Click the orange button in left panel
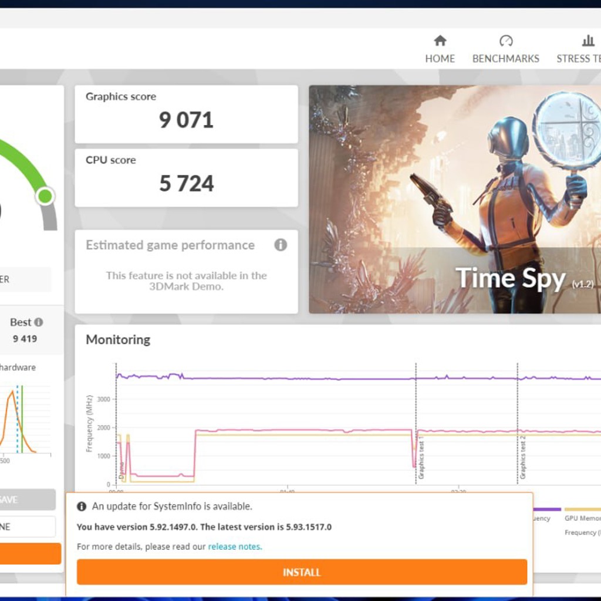 [x=31, y=553]
